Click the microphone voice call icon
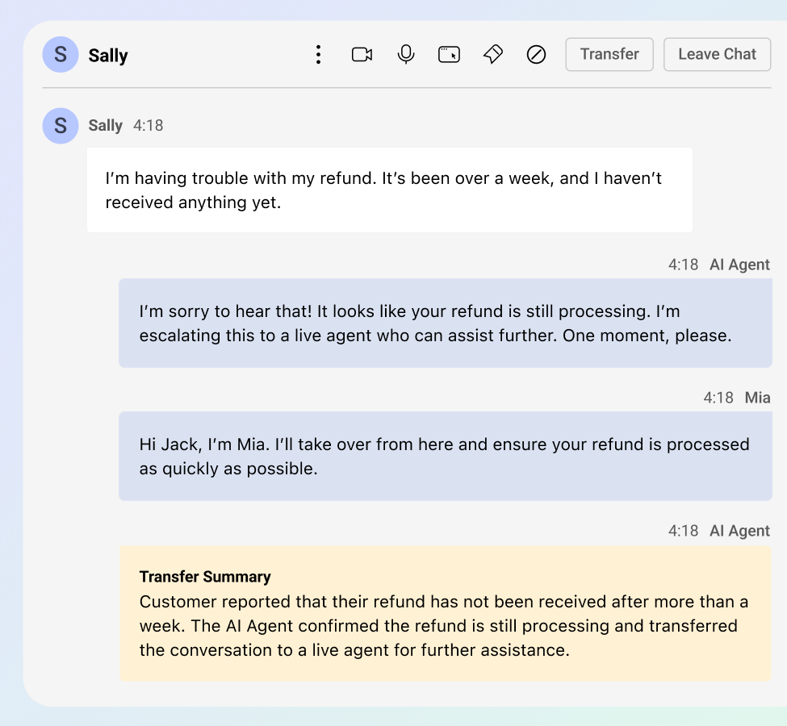Viewport: 787px width, 726px height. 405,54
